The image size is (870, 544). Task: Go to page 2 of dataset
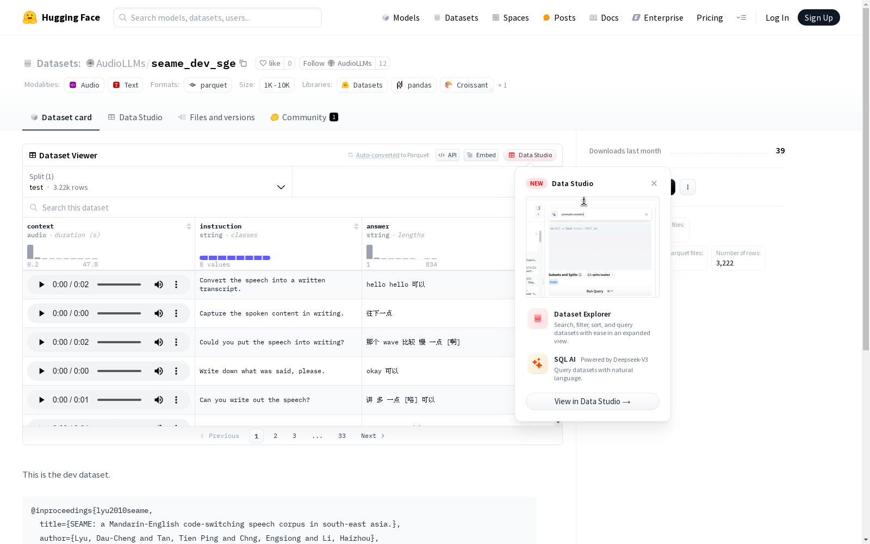[x=276, y=436]
